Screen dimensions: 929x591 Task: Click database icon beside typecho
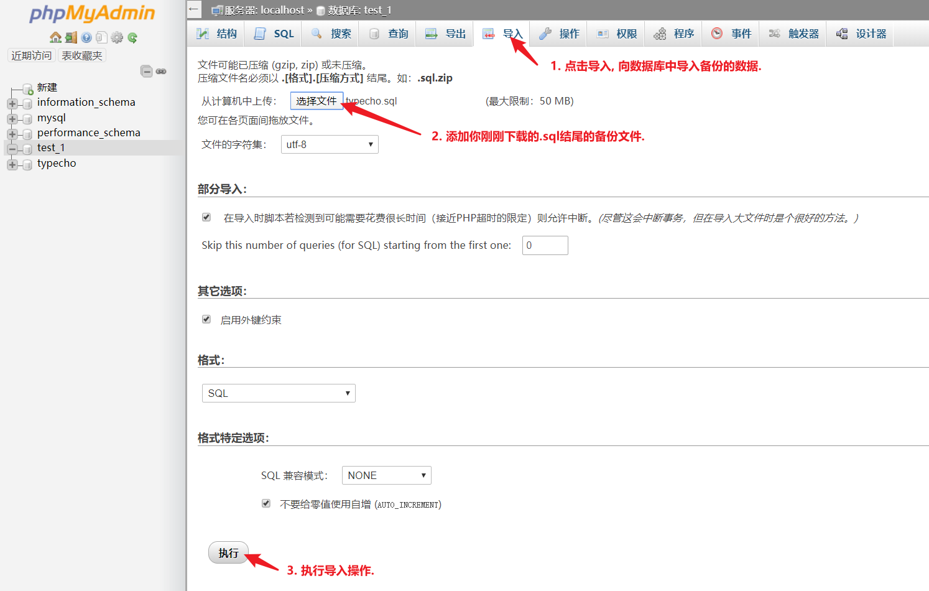pyautogui.click(x=27, y=164)
